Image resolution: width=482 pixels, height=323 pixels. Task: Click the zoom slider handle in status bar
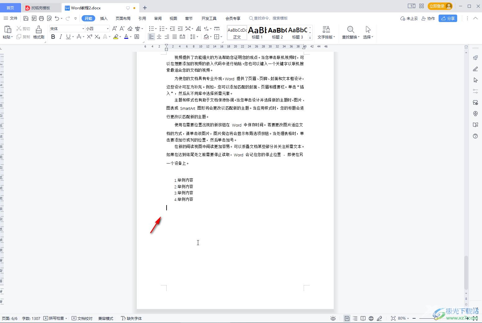click(436, 318)
